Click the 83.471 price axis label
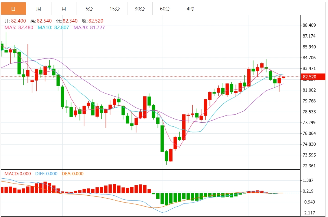The width and height of the screenshot is (328, 217). 309,68
